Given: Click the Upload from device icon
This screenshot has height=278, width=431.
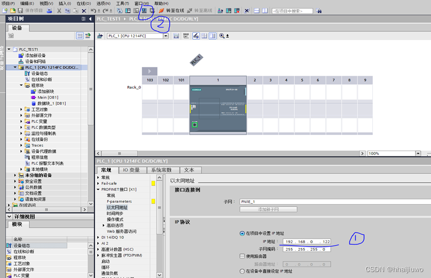Looking at the screenshot, I should coord(136,10).
